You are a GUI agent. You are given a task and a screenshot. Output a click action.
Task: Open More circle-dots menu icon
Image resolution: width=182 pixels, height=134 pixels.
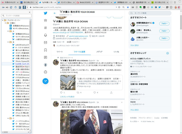pos(45,72)
